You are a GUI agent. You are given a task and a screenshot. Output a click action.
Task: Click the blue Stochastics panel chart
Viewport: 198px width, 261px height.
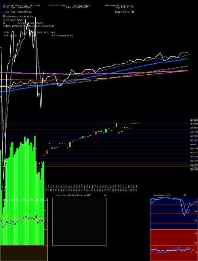pos(174,214)
